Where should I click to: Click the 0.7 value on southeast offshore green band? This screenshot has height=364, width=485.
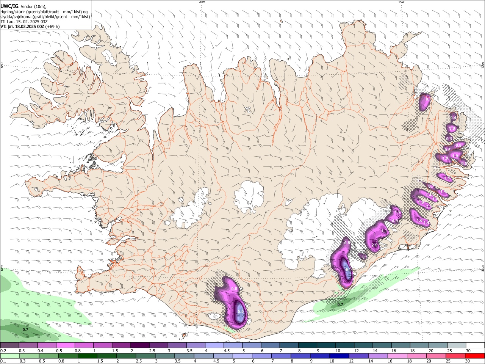[x=340, y=304]
